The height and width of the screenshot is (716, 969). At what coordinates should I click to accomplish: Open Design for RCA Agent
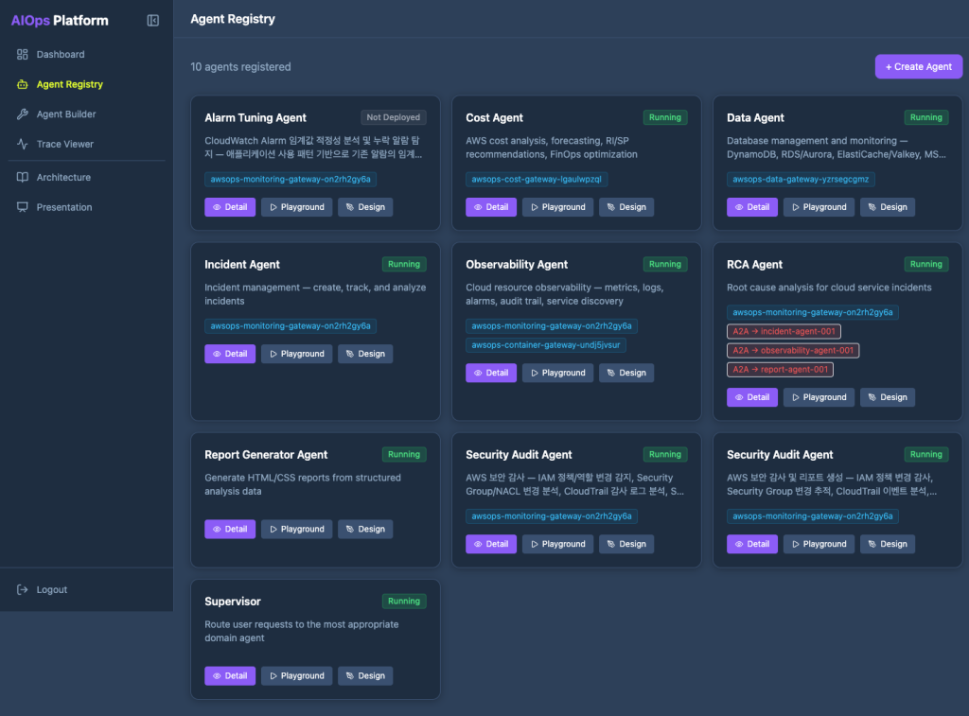coord(888,397)
